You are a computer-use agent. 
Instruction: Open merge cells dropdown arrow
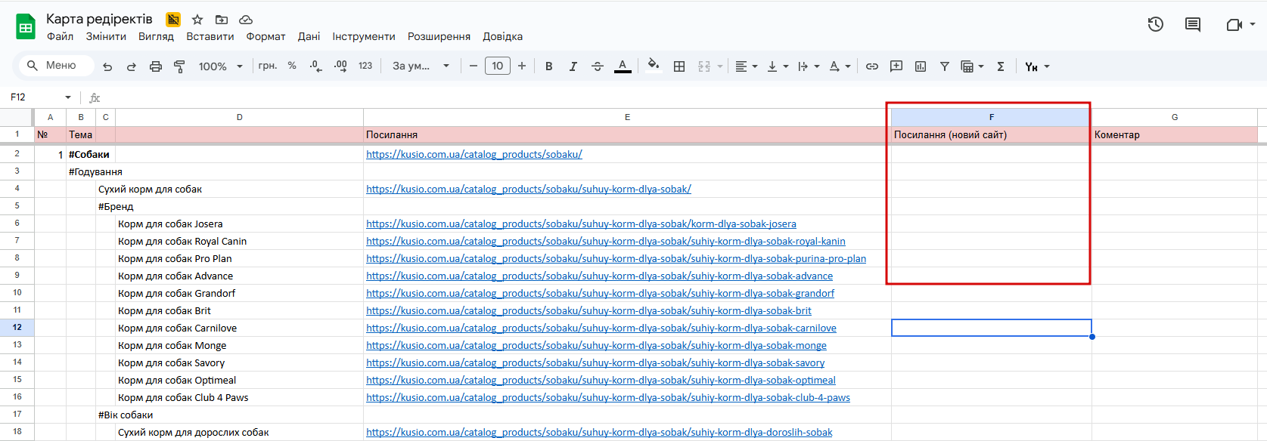pos(720,66)
